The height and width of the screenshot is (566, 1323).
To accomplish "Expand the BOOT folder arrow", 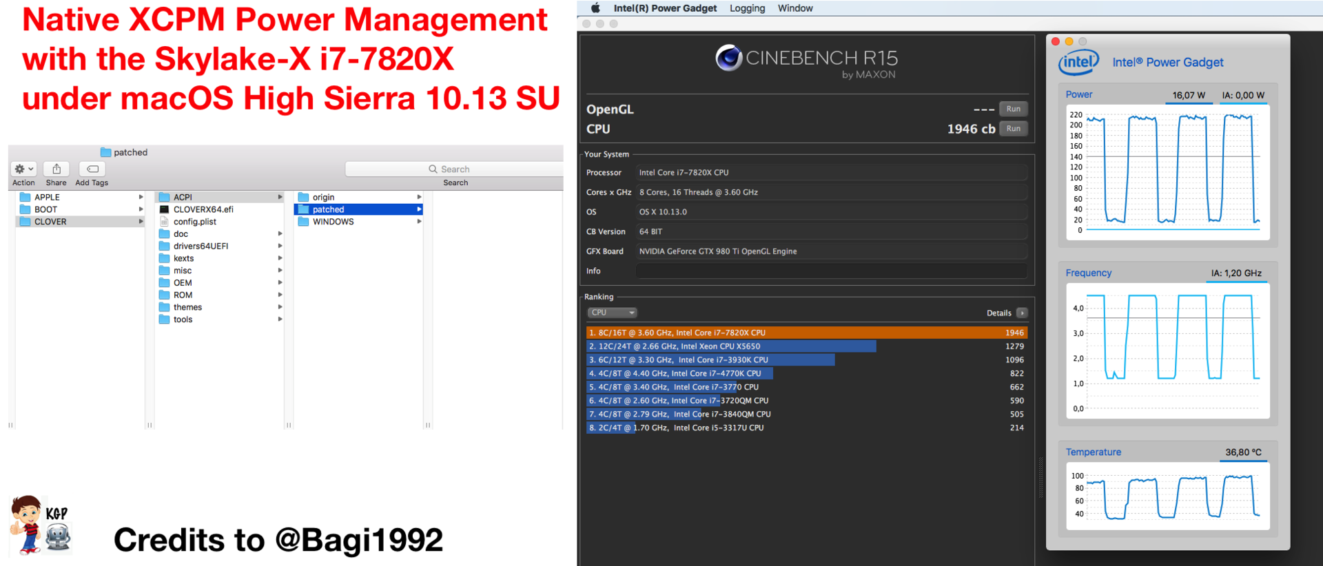I will pyautogui.click(x=141, y=209).
